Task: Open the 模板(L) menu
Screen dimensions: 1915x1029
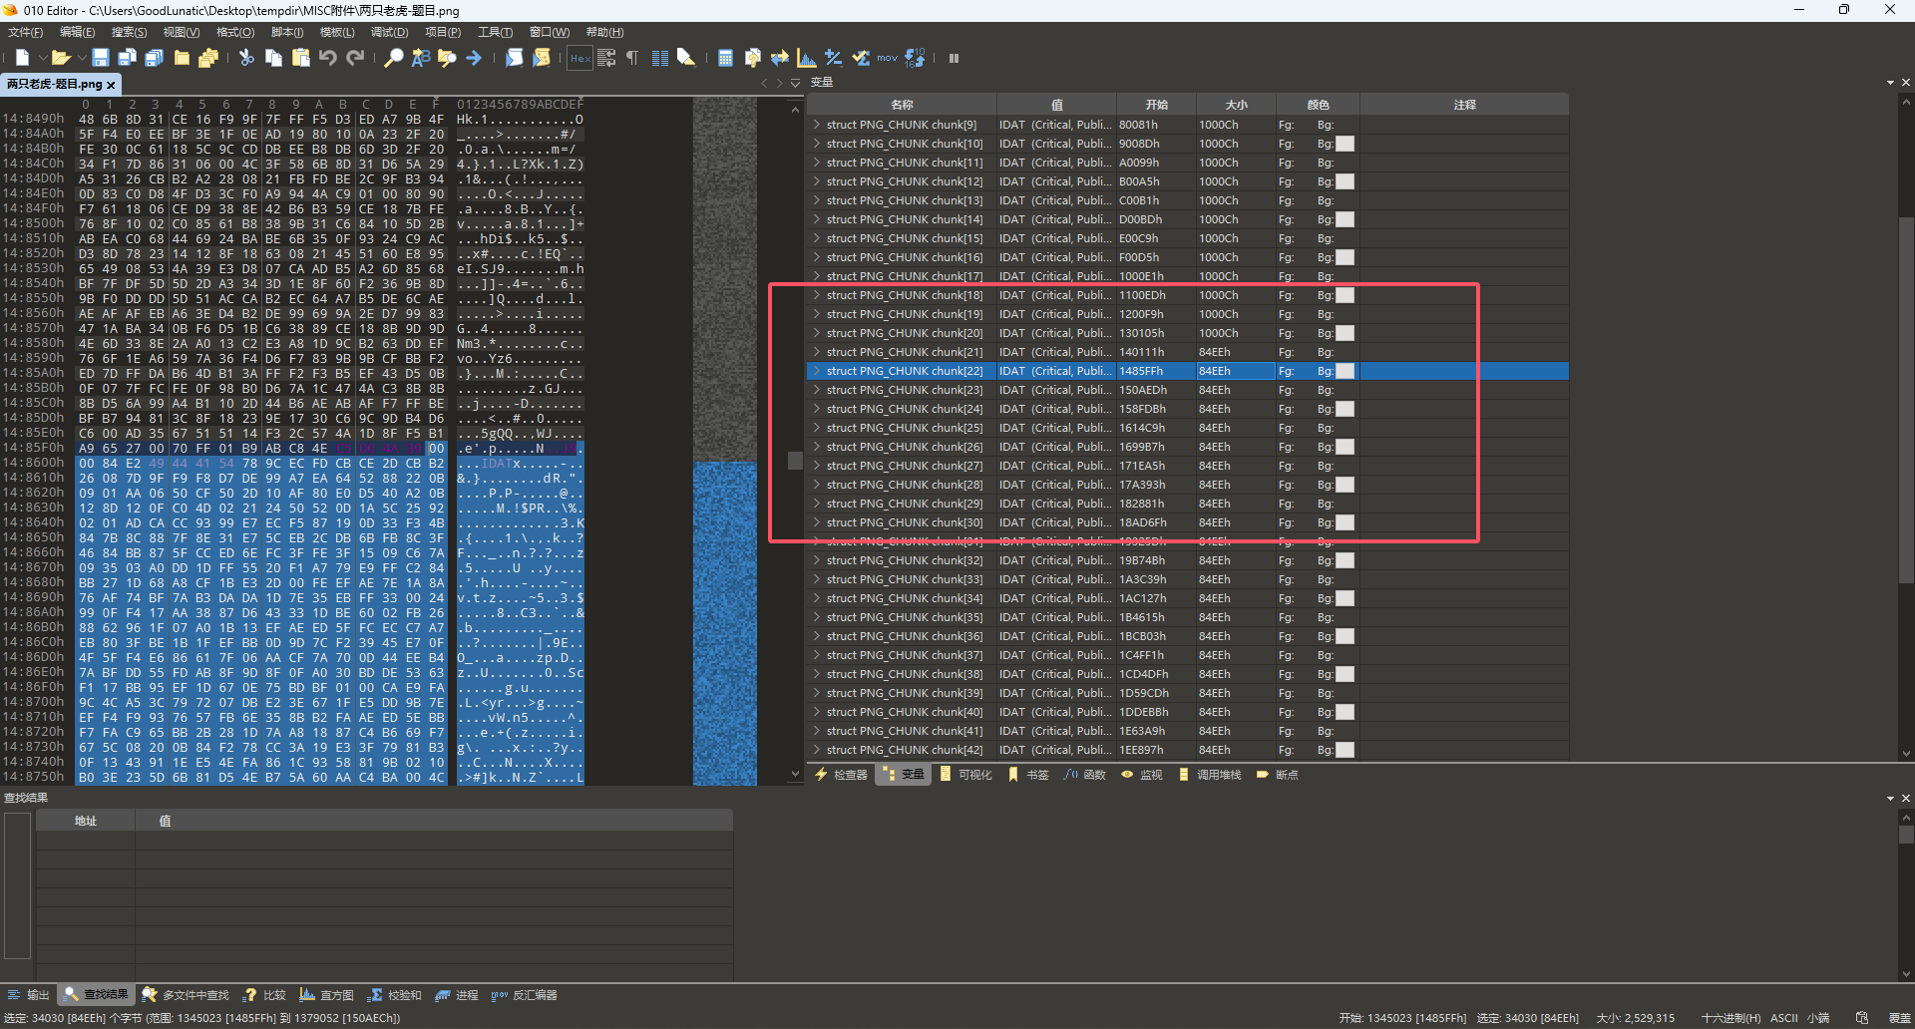Action: click(x=337, y=32)
